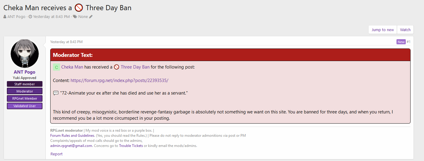Open ANT Pogo username under the avatar

pos(25,72)
